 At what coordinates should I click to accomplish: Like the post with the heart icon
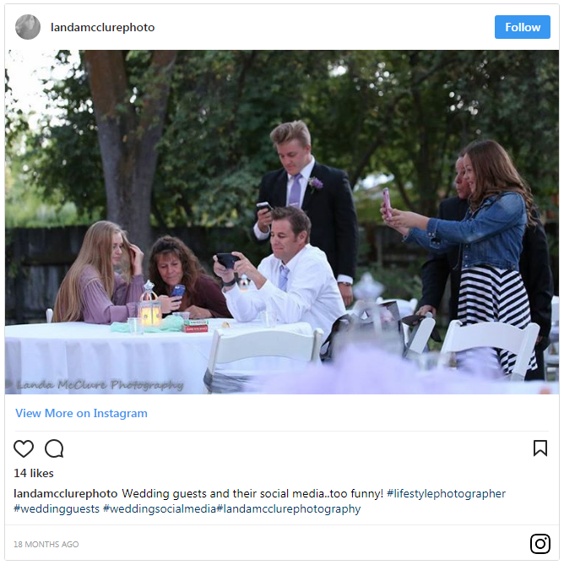24,448
